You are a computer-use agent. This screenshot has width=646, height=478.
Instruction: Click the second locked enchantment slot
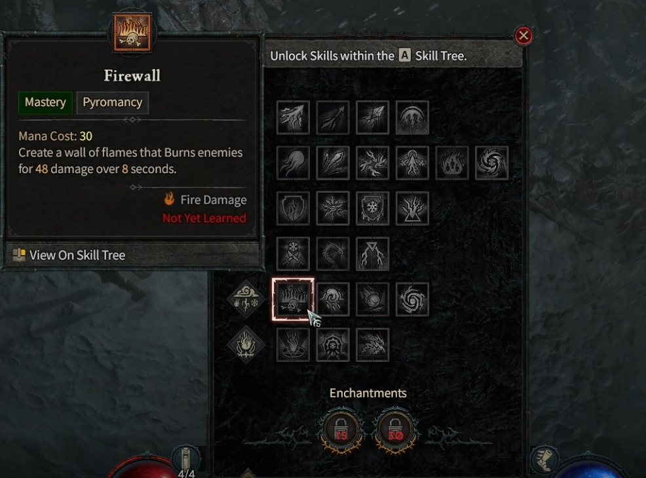[395, 430]
